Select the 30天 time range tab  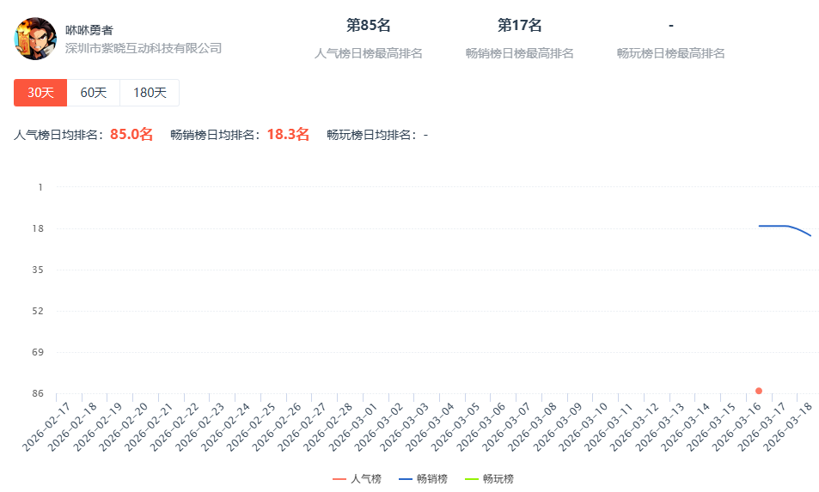[x=40, y=93]
